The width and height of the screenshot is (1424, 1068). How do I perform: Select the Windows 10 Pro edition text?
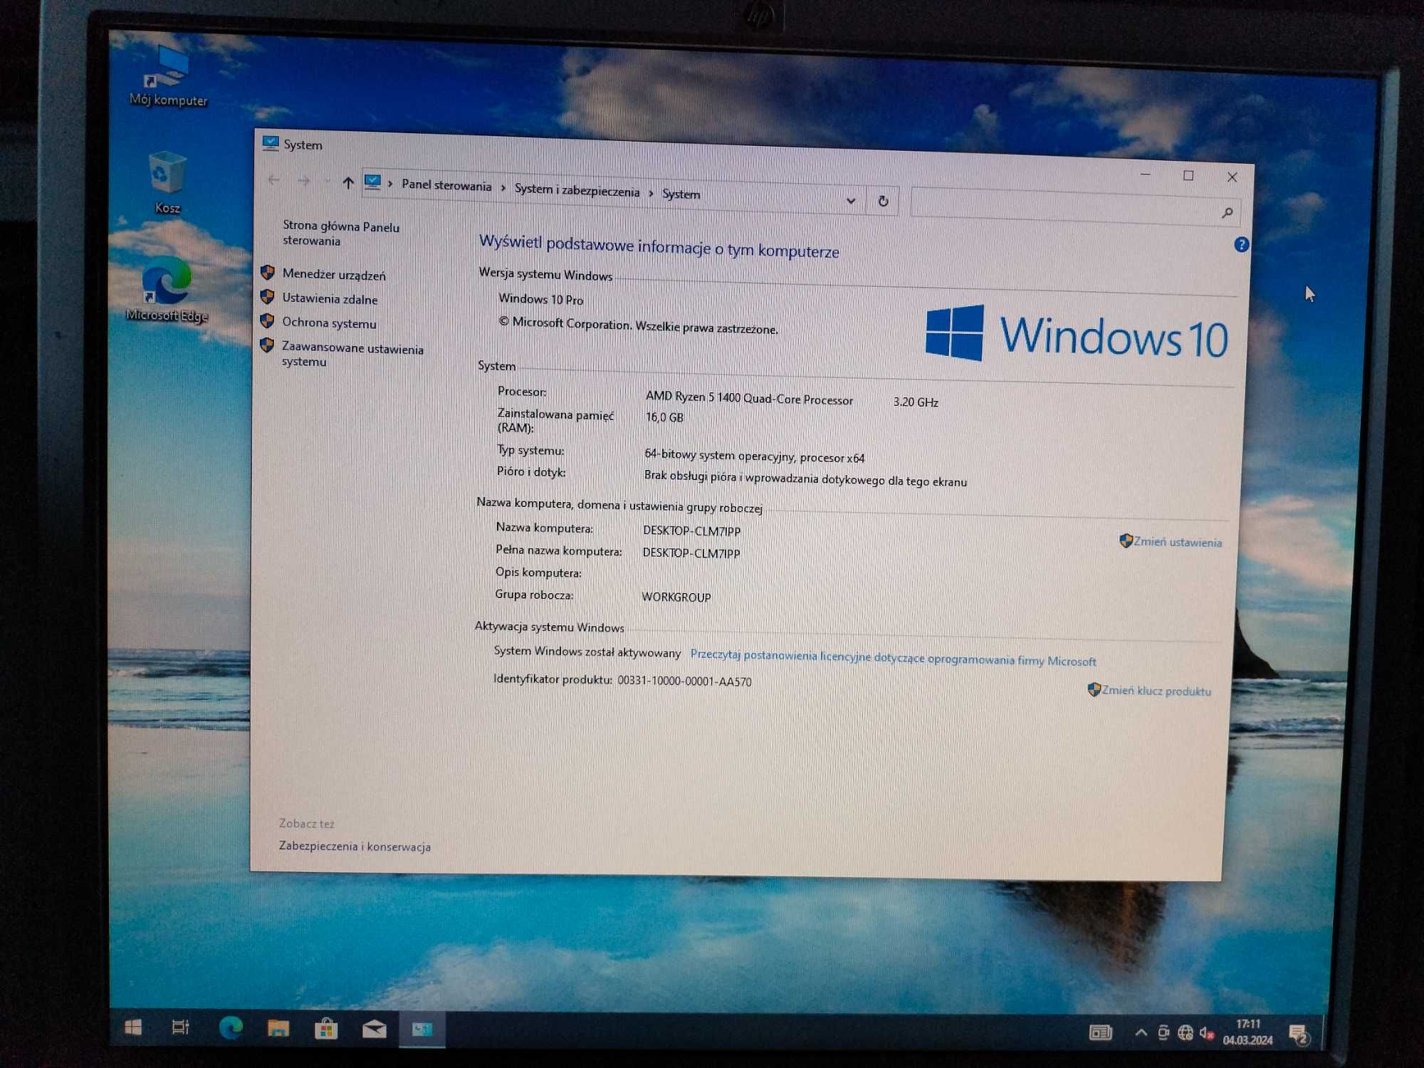pos(540,299)
